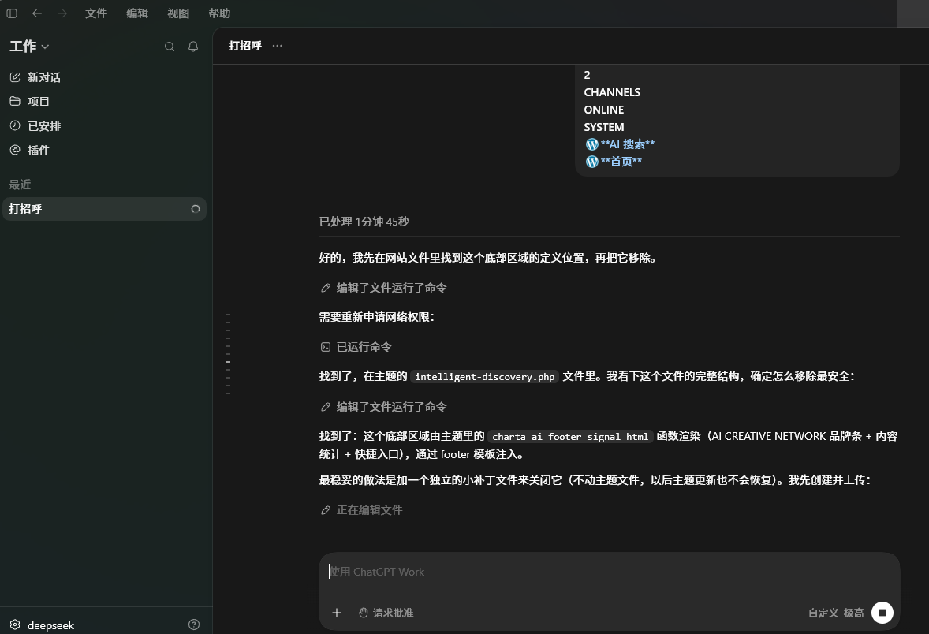Screen dimensions: 929x634
Task: Click the conversation outline marker strip
Action: click(x=227, y=354)
